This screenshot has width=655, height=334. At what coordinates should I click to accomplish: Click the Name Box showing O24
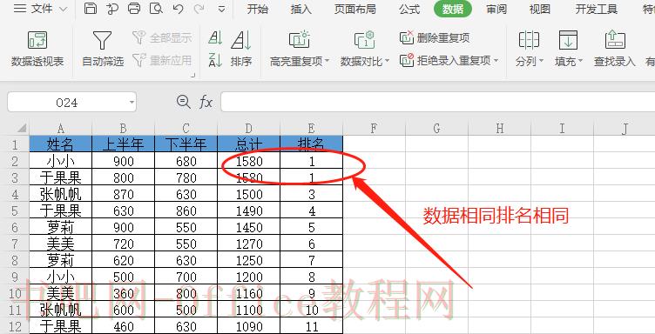pyautogui.click(x=67, y=102)
